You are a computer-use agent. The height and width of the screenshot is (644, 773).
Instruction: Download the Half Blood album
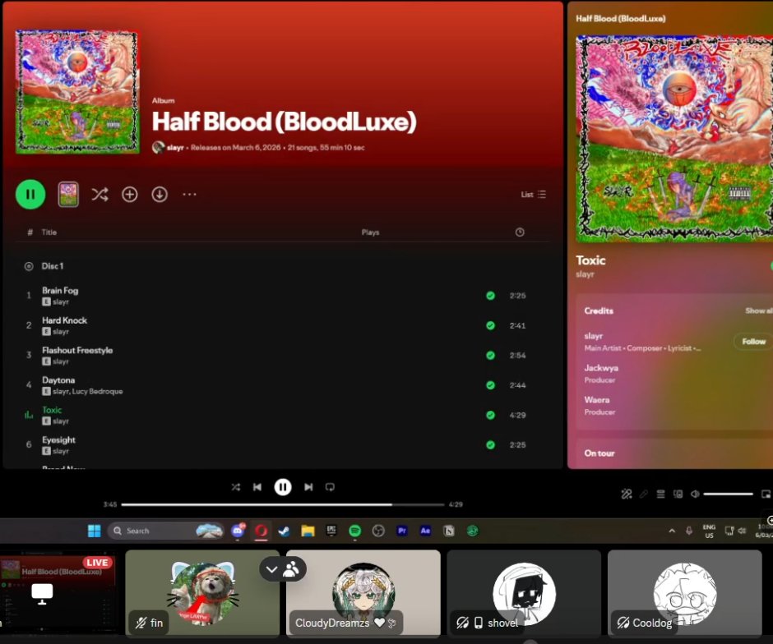coord(160,195)
